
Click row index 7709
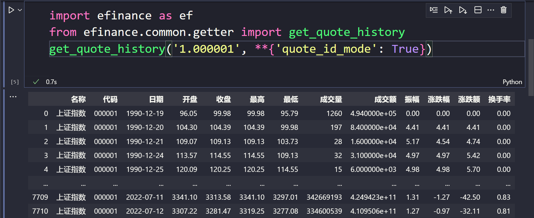pos(40,197)
